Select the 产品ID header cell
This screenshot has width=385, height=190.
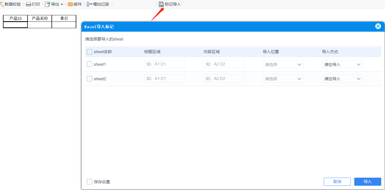15,18
